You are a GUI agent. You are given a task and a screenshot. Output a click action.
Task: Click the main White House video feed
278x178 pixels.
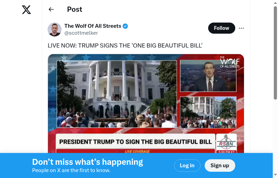click(117, 94)
